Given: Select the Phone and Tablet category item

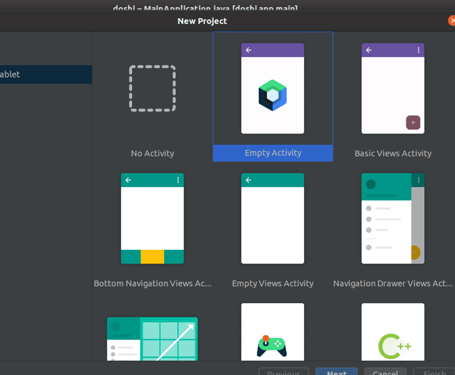Looking at the screenshot, I should coord(46,74).
